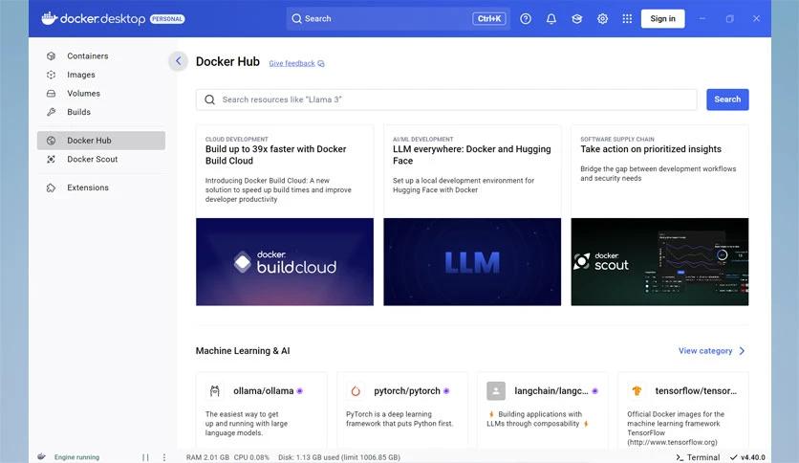Open the langchain/langc... repository name

(551, 391)
